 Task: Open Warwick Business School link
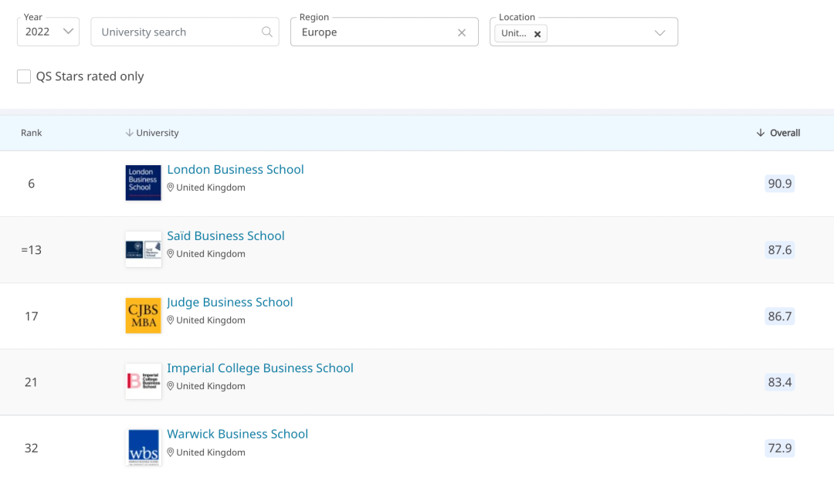(238, 435)
